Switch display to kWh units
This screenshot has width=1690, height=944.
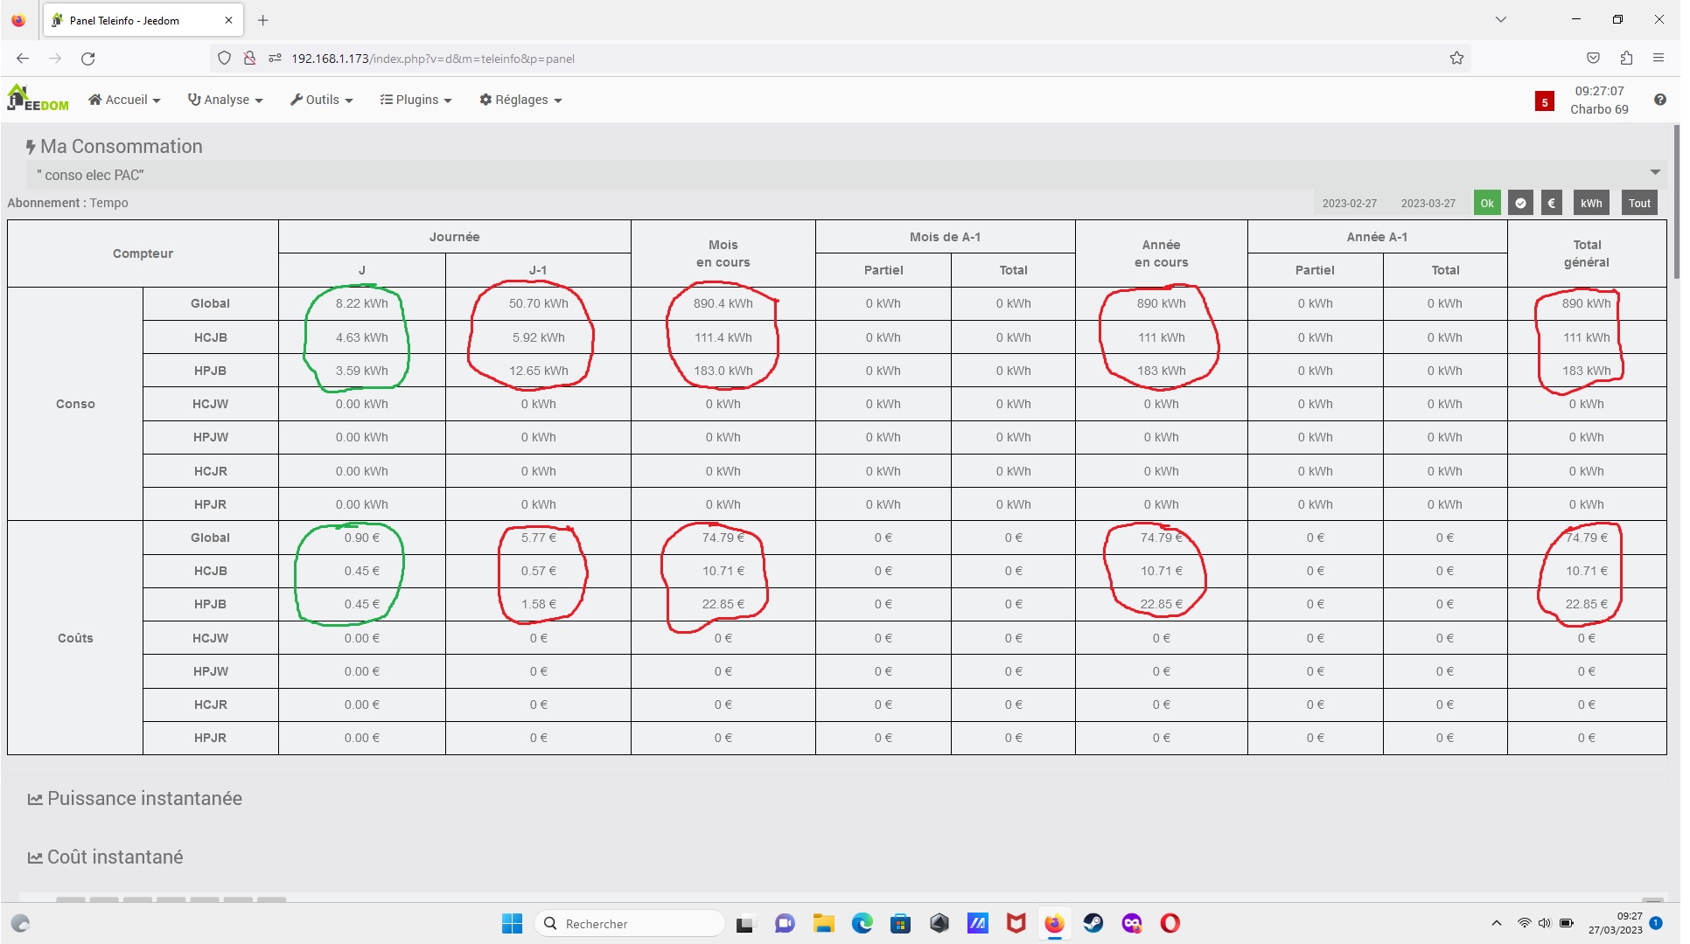click(x=1590, y=204)
